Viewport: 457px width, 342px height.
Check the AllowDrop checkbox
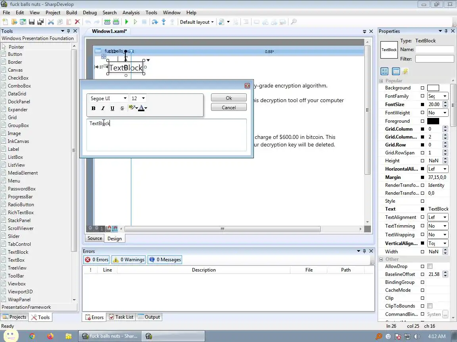(x=430, y=266)
